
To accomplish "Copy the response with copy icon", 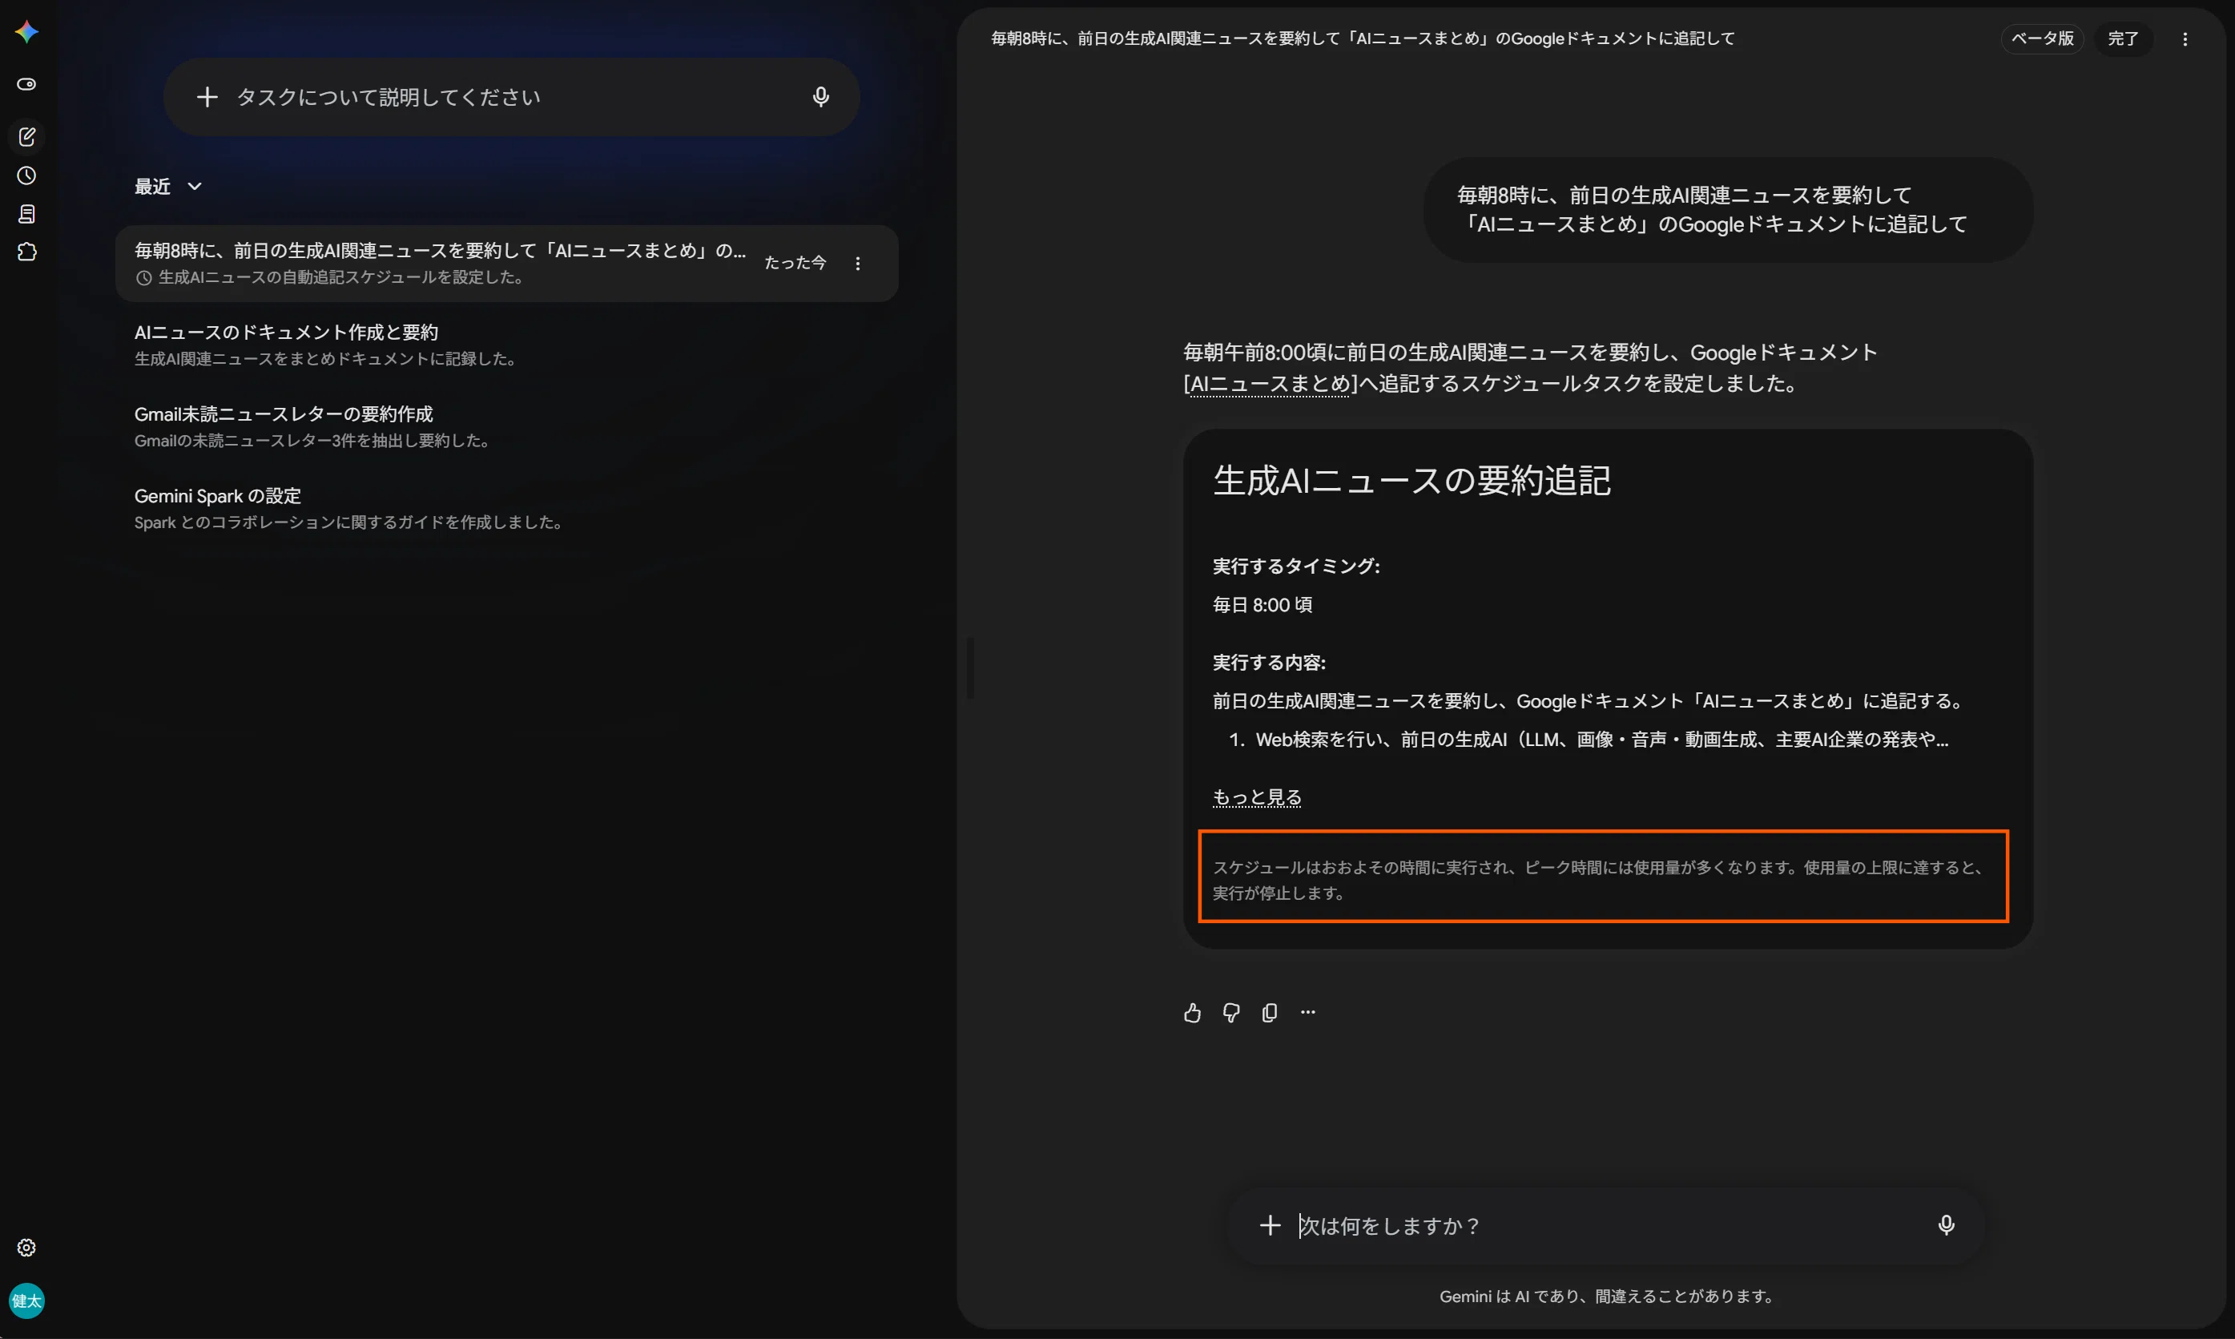I will pos(1269,1012).
